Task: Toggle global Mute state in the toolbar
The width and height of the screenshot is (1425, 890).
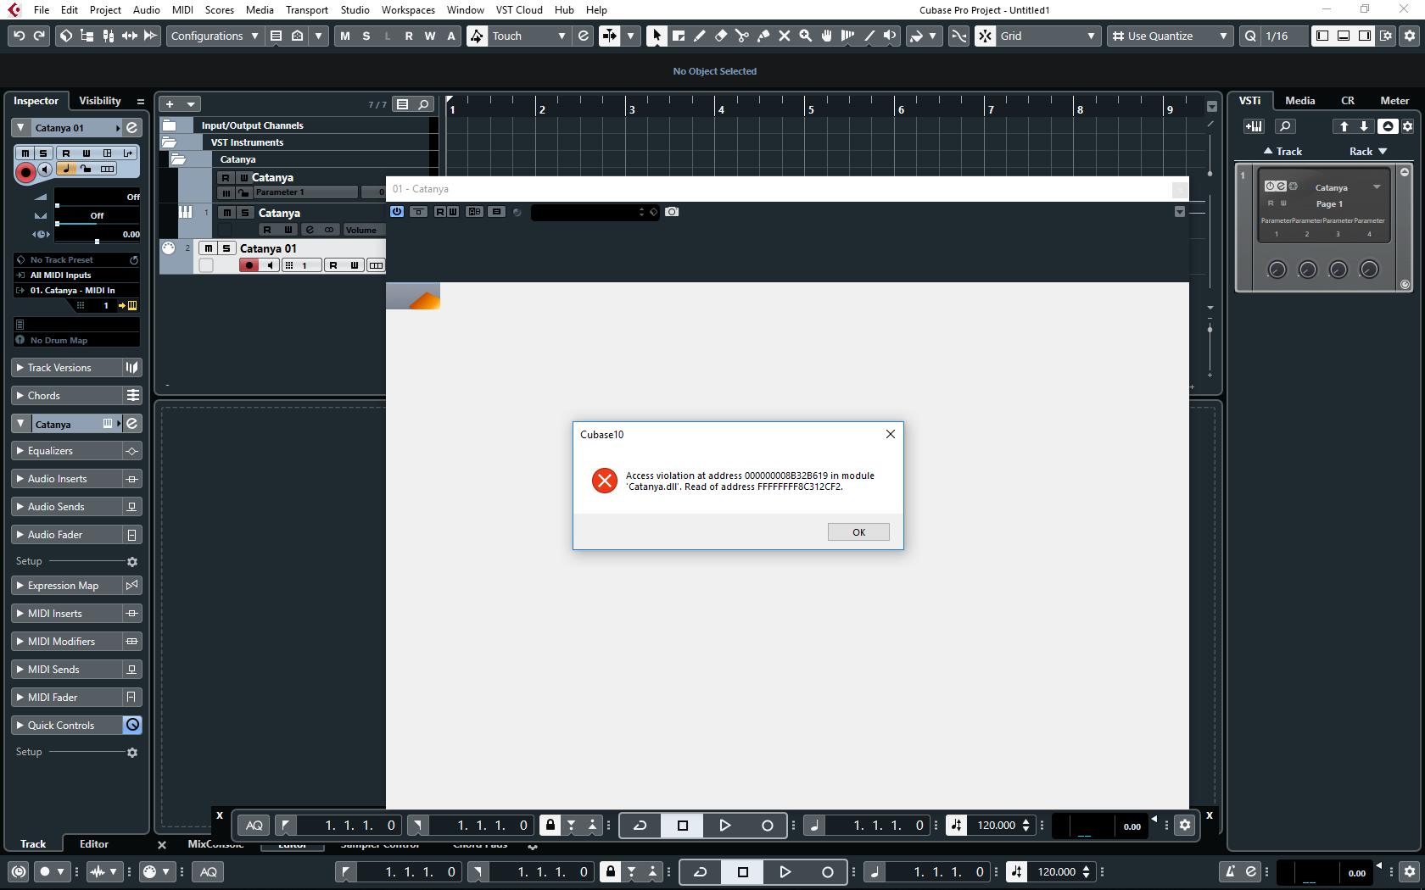Action: (344, 36)
